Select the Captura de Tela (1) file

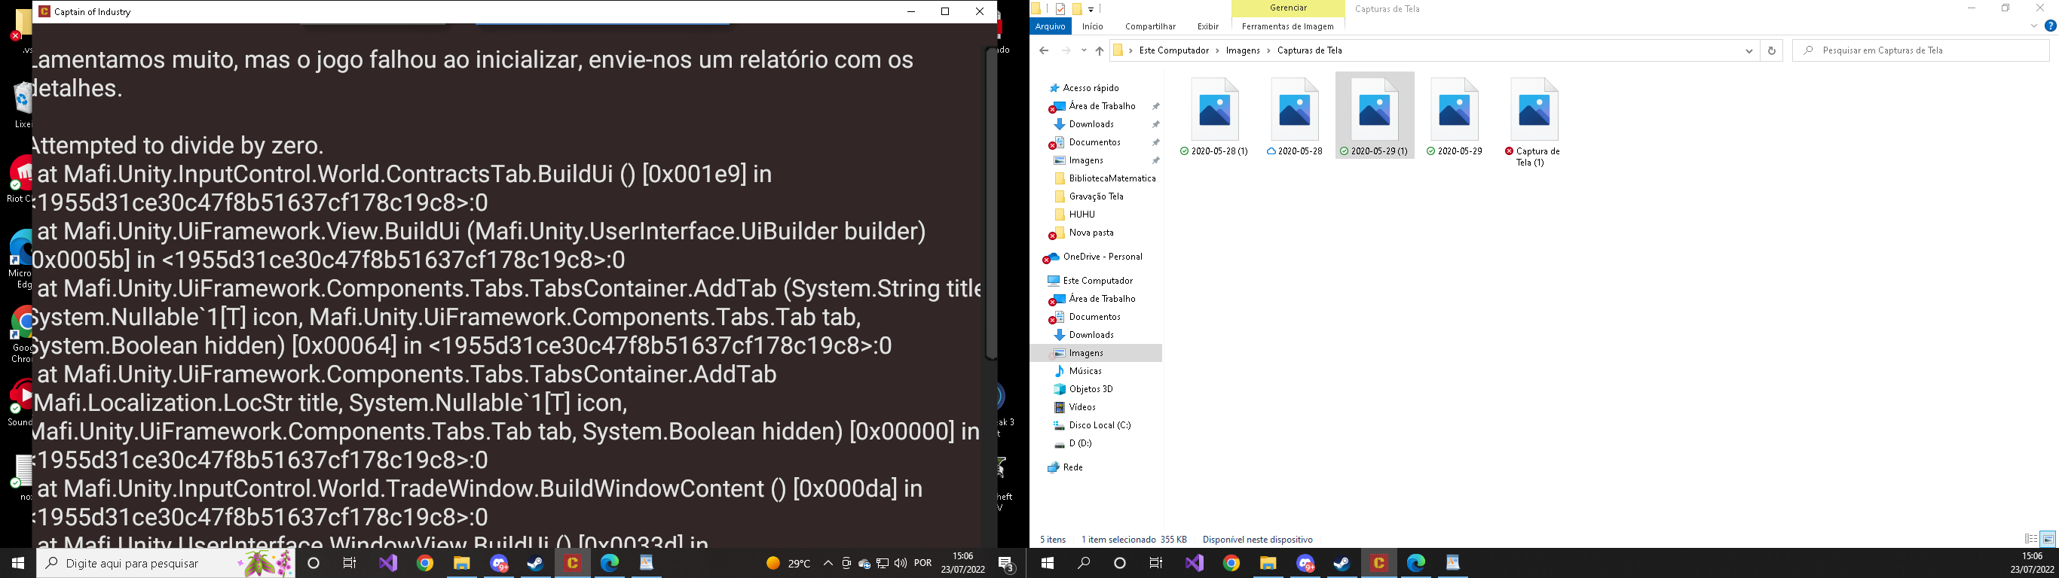[x=1533, y=123]
